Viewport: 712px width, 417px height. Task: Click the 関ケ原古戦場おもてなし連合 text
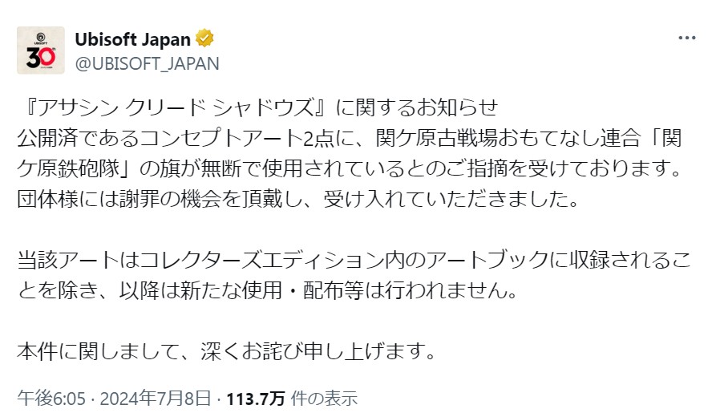tap(508, 138)
